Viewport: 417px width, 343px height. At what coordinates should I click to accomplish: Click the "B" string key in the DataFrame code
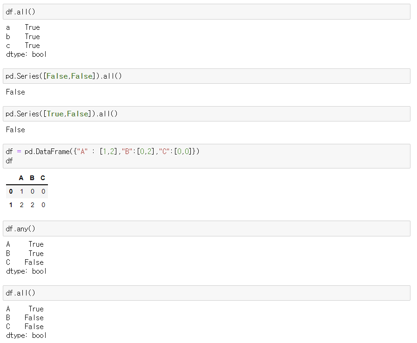coord(127,152)
